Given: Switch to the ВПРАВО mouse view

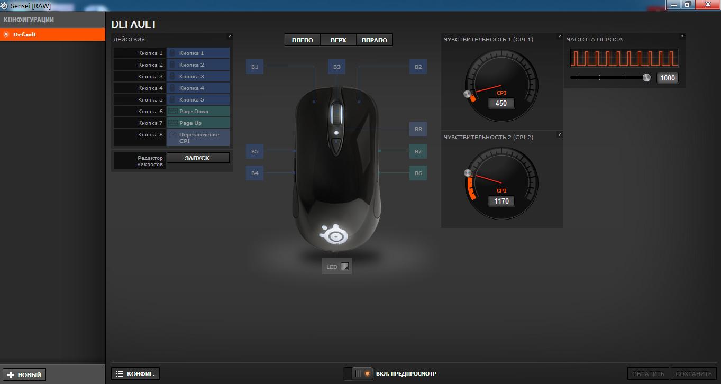Looking at the screenshot, I should [375, 40].
